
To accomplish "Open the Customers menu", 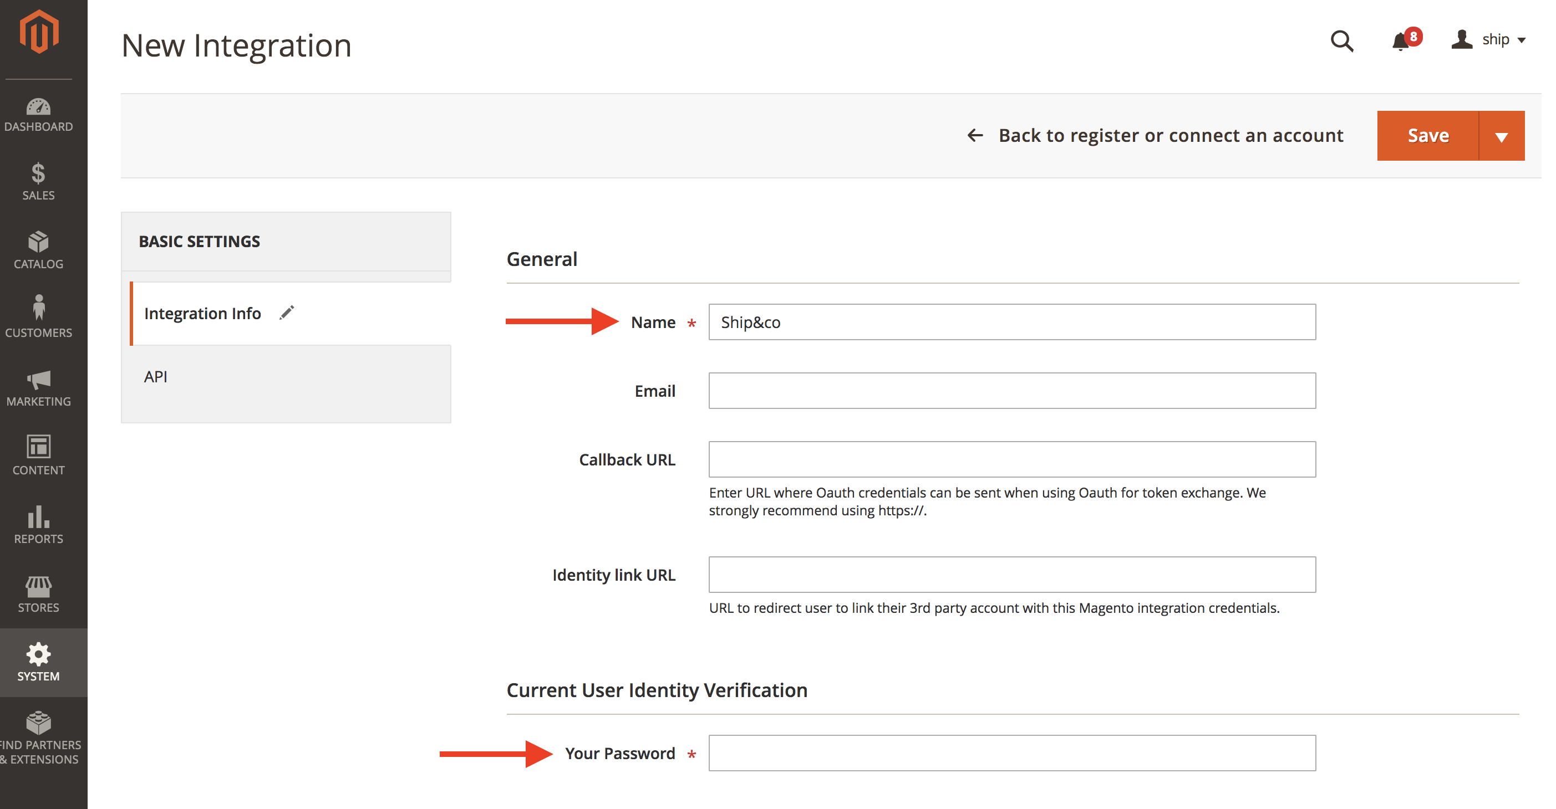I will [39, 316].
